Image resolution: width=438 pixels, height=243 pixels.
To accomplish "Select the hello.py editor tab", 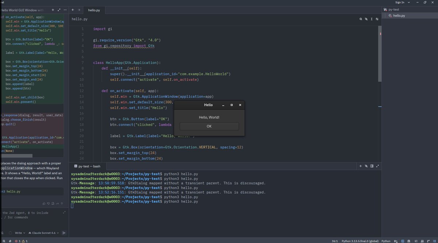I will 94,10.
